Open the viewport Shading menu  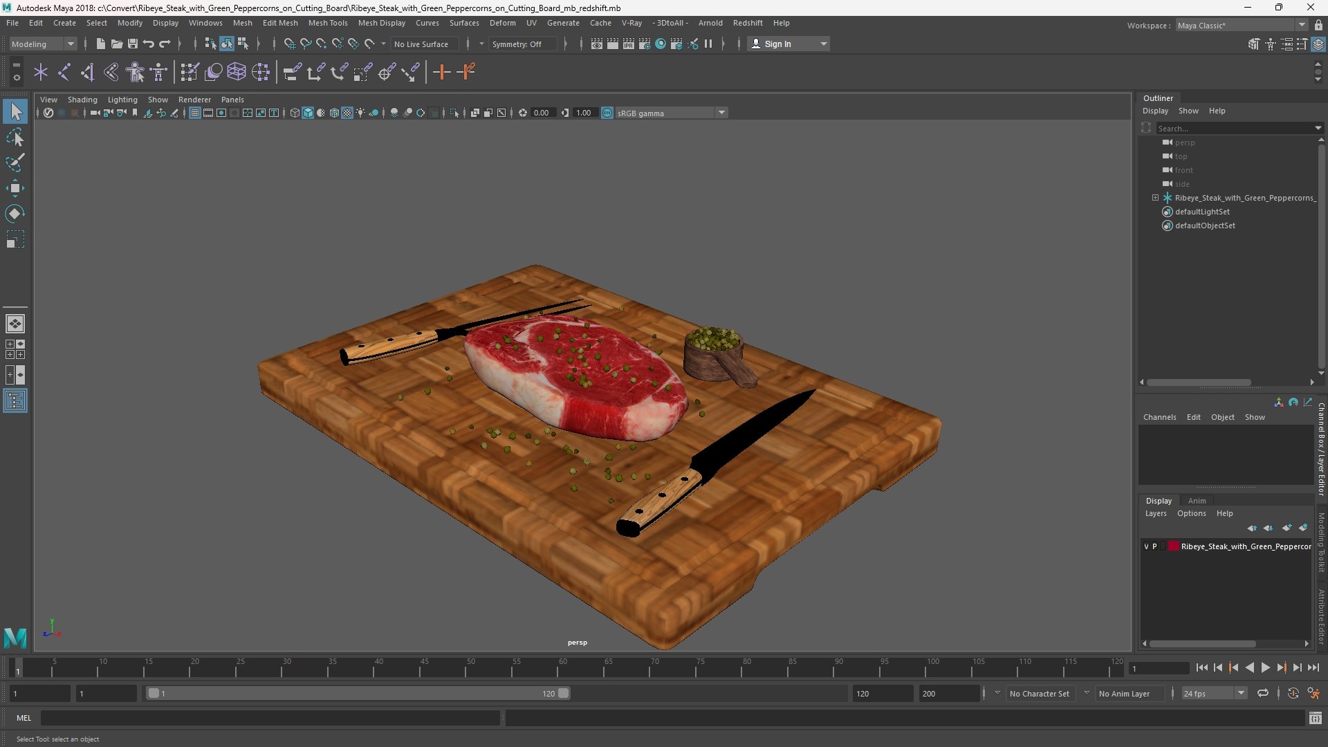pyautogui.click(x=82, y=100)
